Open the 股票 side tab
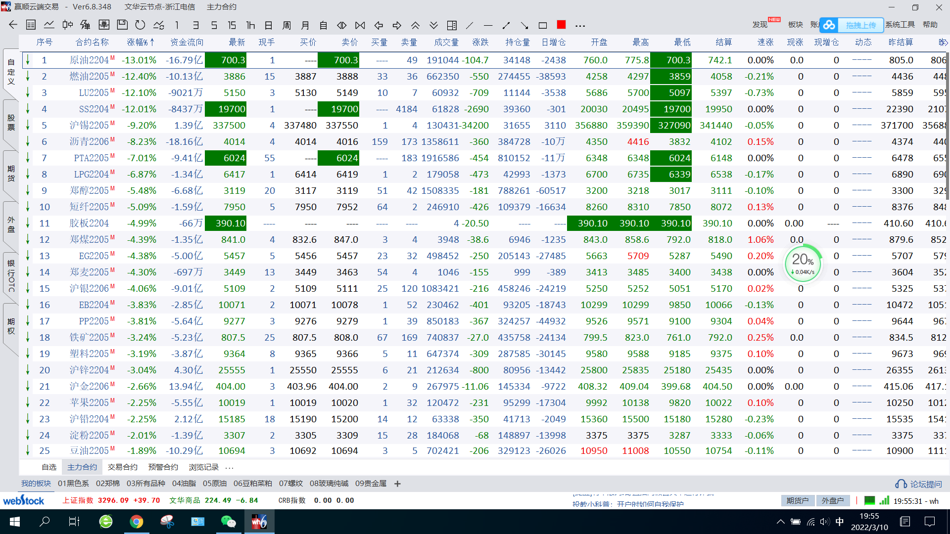This screenshot has height=534, width=950. [11, 122]
